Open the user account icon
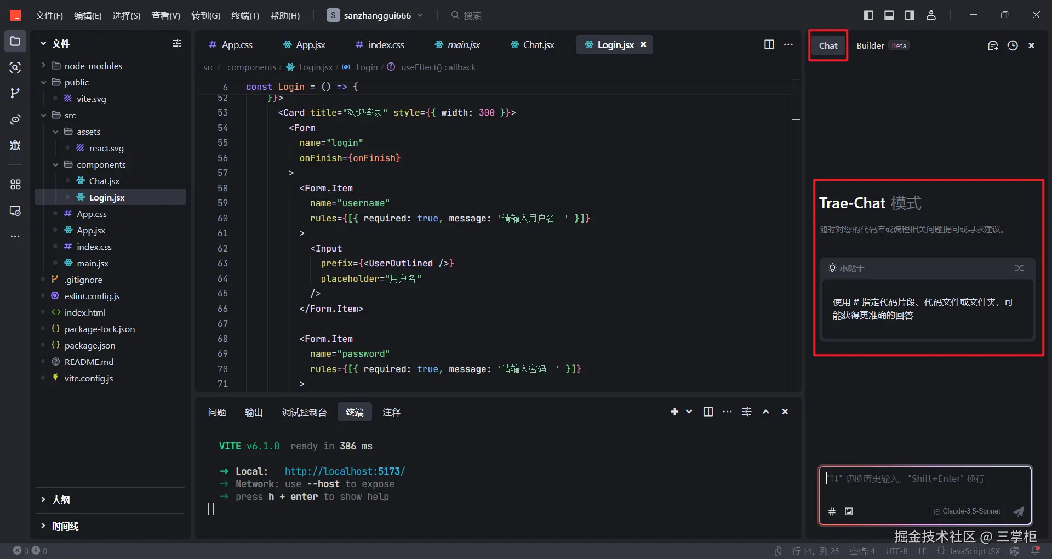 pos(931,15)
